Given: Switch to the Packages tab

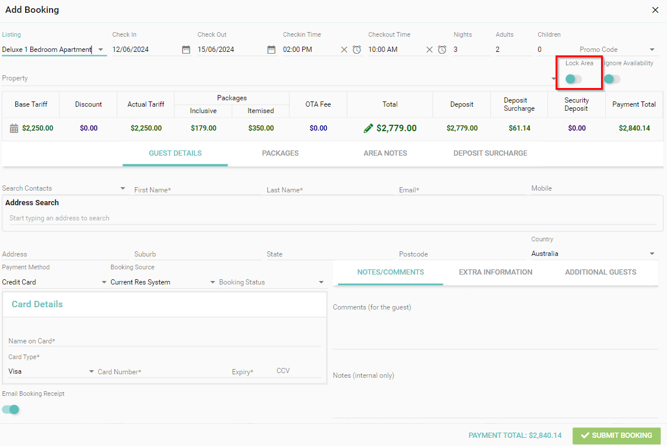Looking at the screenshot, I should point(280,153).
